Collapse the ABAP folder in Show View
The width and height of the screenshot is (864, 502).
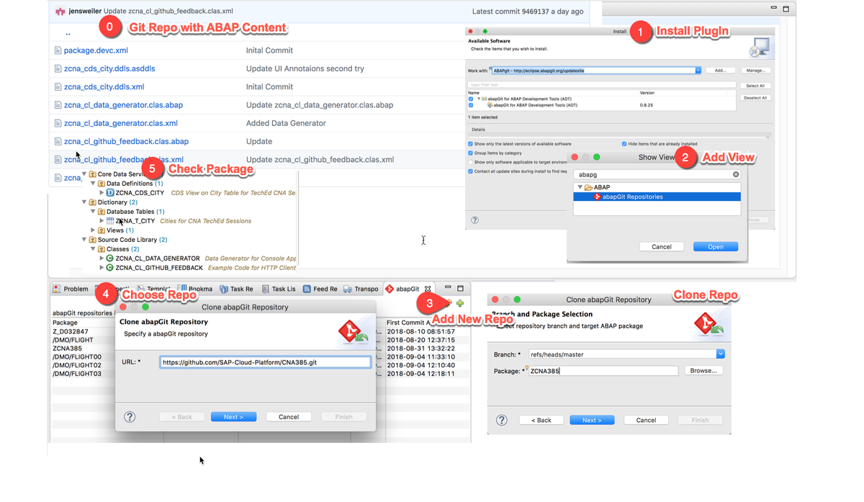[x=580, y=187]
